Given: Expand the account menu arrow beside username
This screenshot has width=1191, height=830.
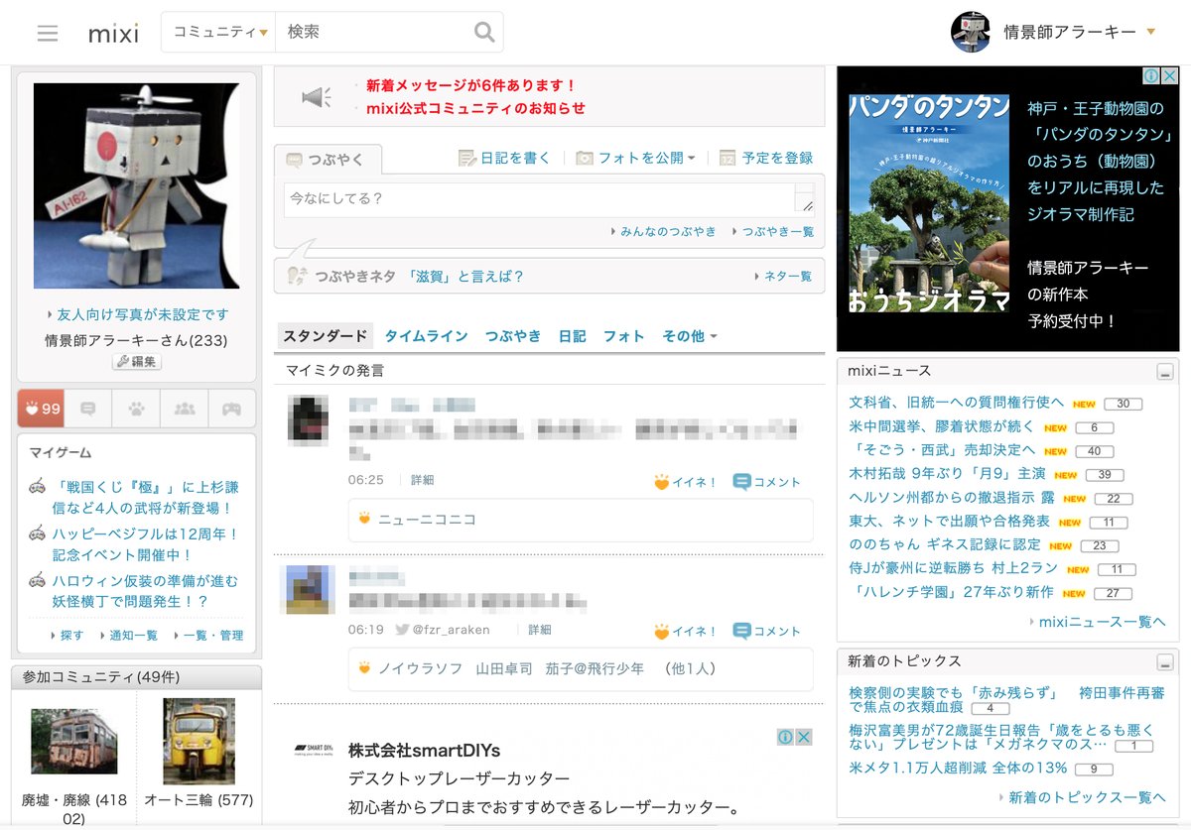Looking at the screenshot, I should click(x=1150, y=32).
